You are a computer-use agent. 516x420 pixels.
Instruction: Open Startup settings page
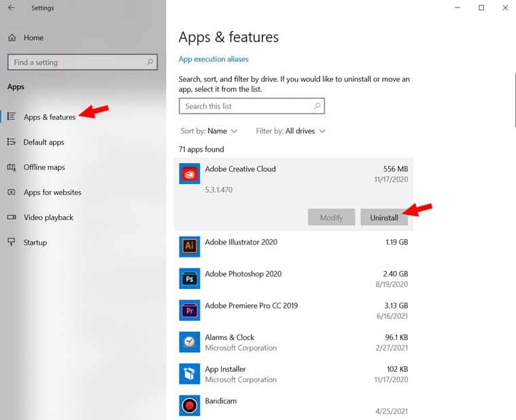point(35,243)
